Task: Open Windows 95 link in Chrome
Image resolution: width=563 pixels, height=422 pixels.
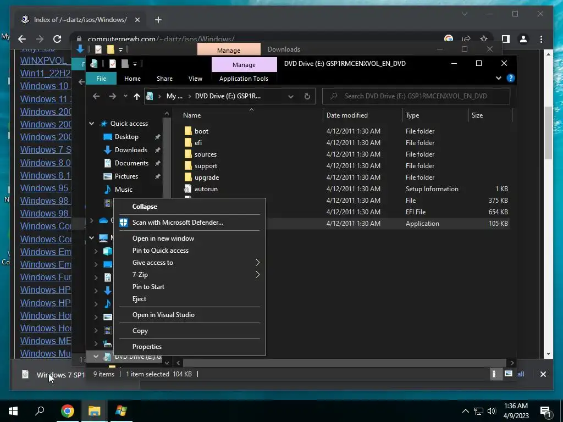Action: [44, 188]
